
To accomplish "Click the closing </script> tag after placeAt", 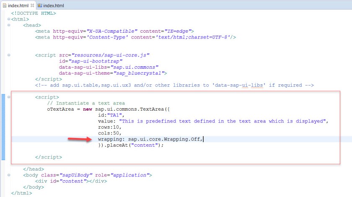I will (49, 157).
